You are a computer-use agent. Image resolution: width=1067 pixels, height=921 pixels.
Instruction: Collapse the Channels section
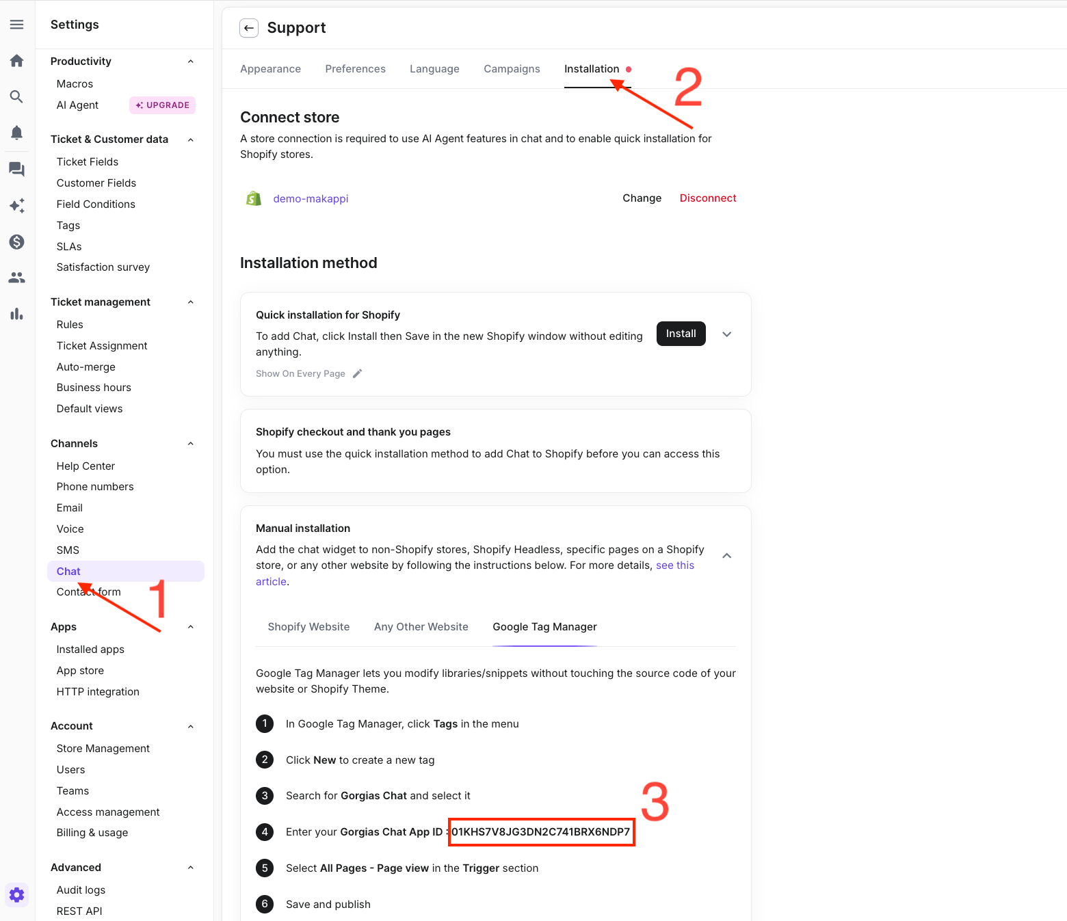click(x=191, y=444)
